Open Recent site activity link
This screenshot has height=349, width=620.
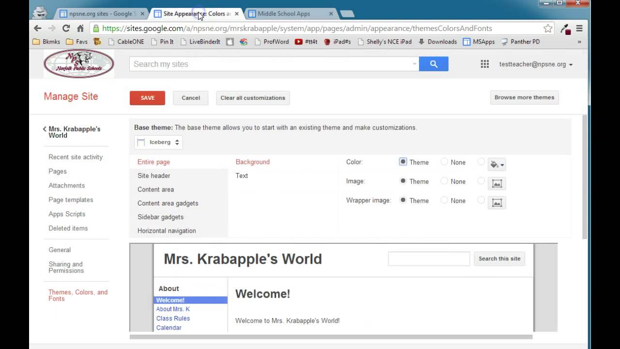point(76,157)
